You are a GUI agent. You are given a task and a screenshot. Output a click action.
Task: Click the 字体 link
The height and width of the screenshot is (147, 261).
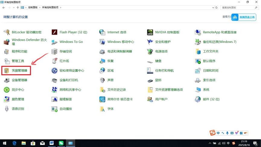[x=110, y=109]
